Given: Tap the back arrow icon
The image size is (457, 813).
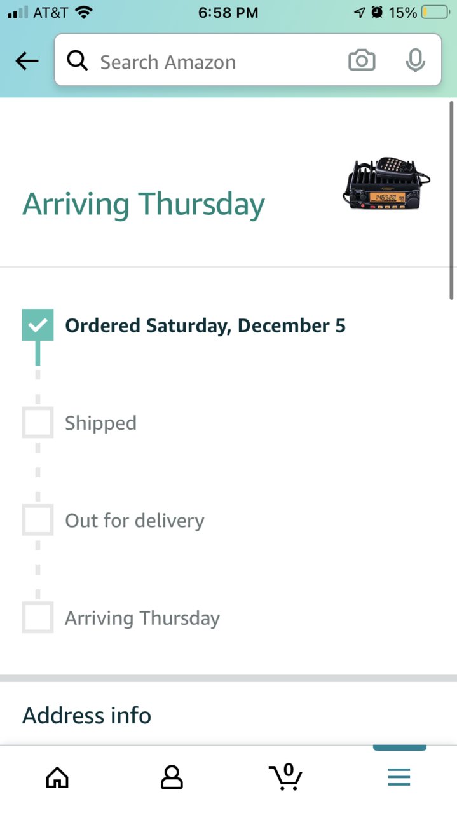Looking at the screenshot, I should tap(27, 61).
